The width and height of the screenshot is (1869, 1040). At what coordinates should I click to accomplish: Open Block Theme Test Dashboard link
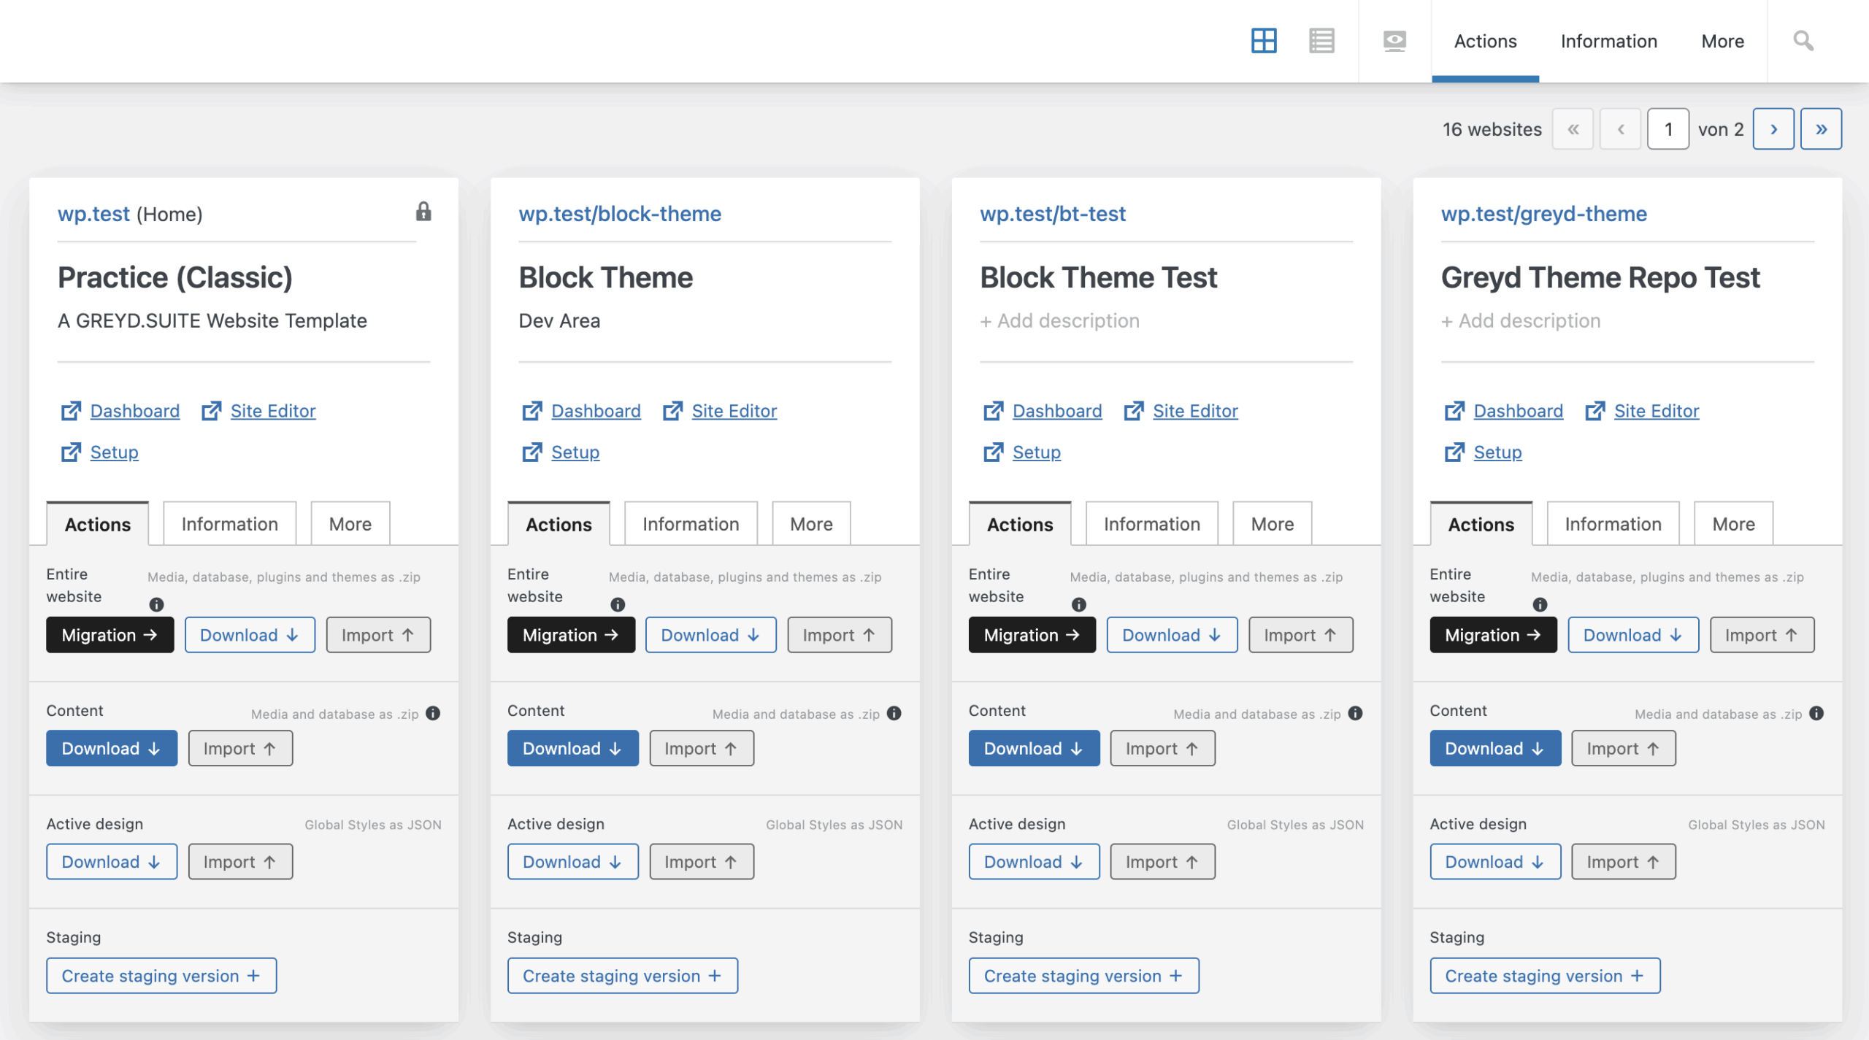pyautogui.click(x=1056, y=411)
